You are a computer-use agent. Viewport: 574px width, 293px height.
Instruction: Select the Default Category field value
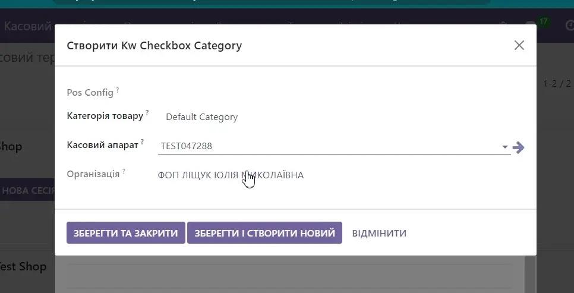click(201, 117)
